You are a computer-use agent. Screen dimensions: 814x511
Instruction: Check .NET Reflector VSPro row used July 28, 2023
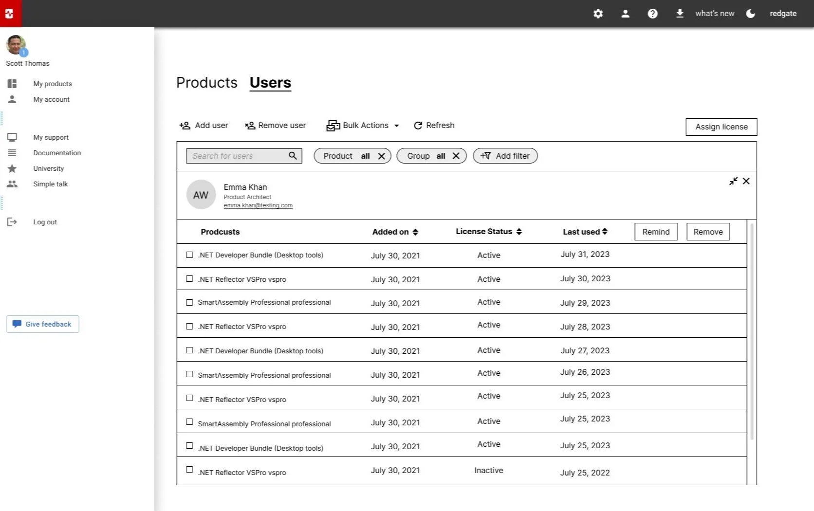(x=189, y=326)
